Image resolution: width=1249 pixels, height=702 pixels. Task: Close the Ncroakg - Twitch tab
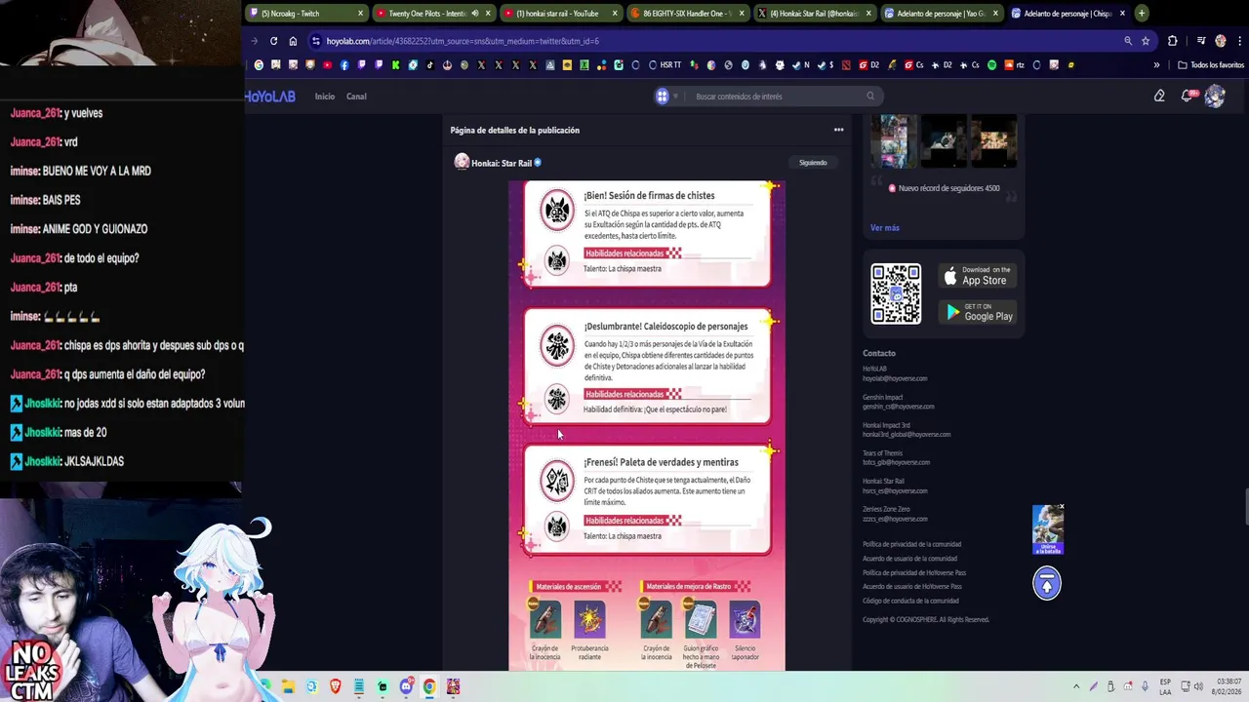pos(360,14)
